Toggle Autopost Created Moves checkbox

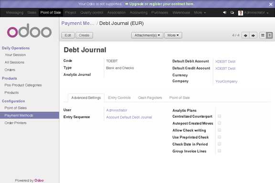pyautogui.click(x=219, y=123)
